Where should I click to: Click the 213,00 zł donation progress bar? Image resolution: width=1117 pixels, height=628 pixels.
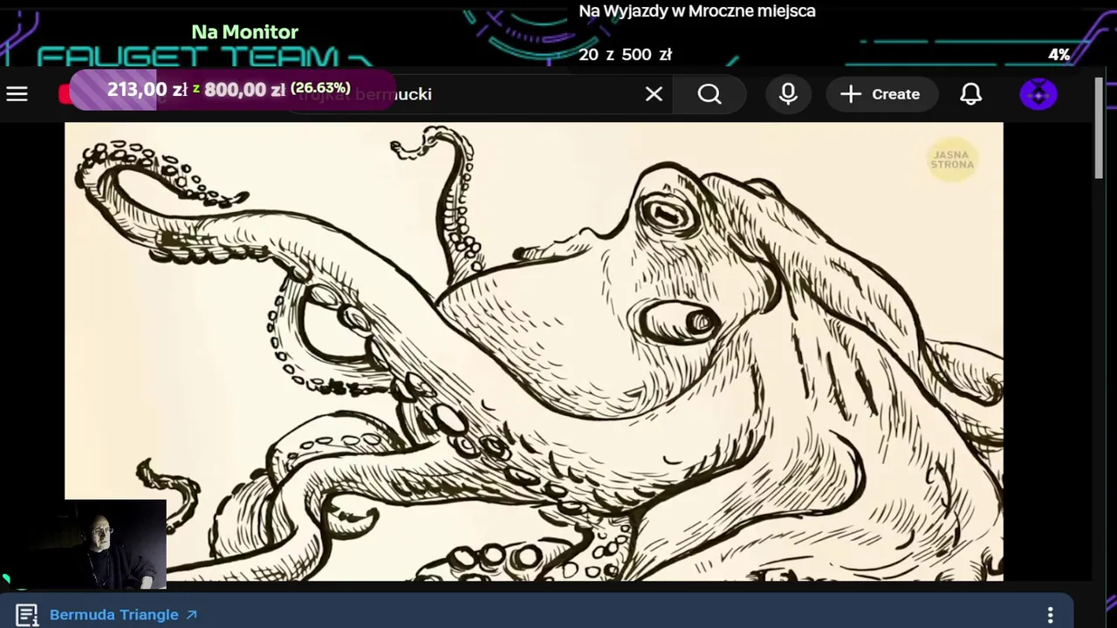[x=231, y=90]
